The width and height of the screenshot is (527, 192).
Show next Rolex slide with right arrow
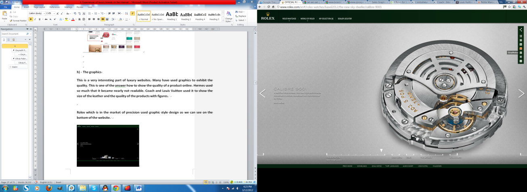point(521,93)
